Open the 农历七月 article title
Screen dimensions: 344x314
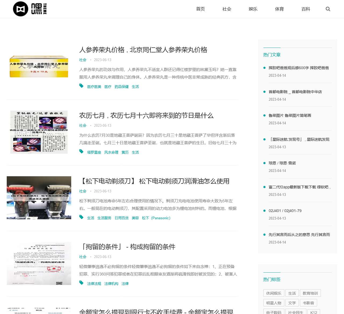[146, 115]
